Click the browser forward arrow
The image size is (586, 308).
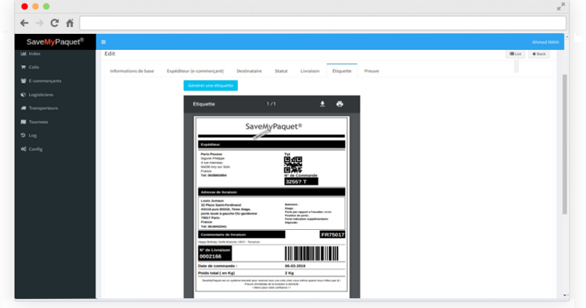[39, 23]
